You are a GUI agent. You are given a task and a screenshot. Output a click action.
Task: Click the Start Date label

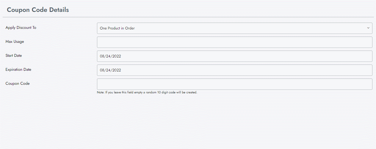[14, 56]
